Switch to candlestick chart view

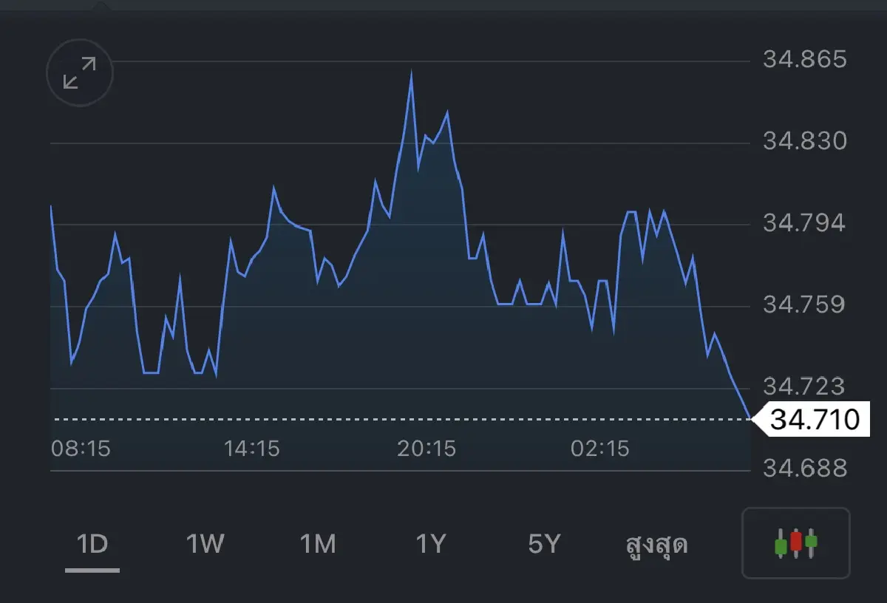coord(796,543)
